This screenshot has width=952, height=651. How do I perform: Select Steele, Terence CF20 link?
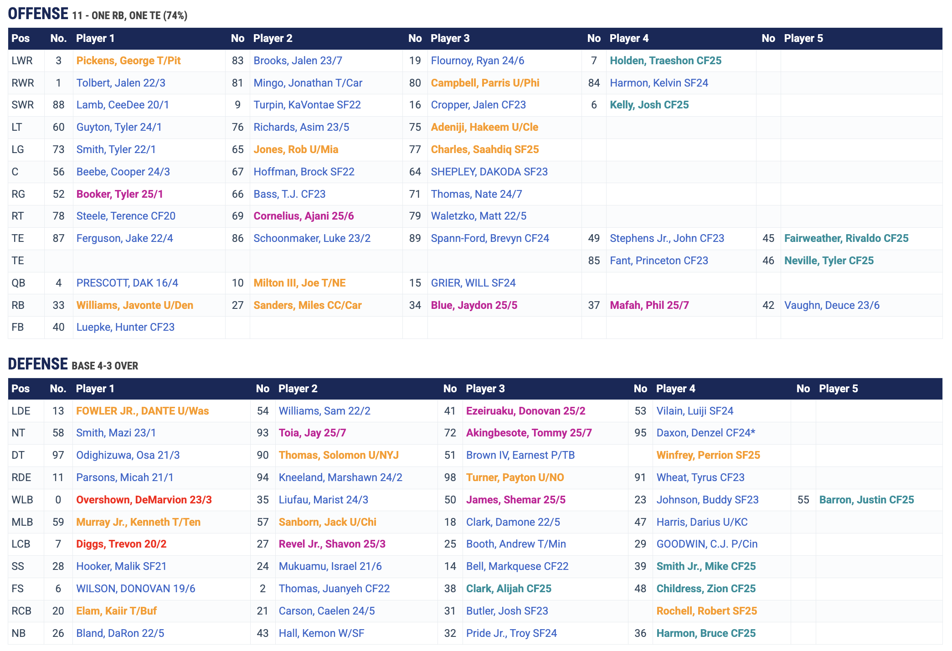[126, 216]
